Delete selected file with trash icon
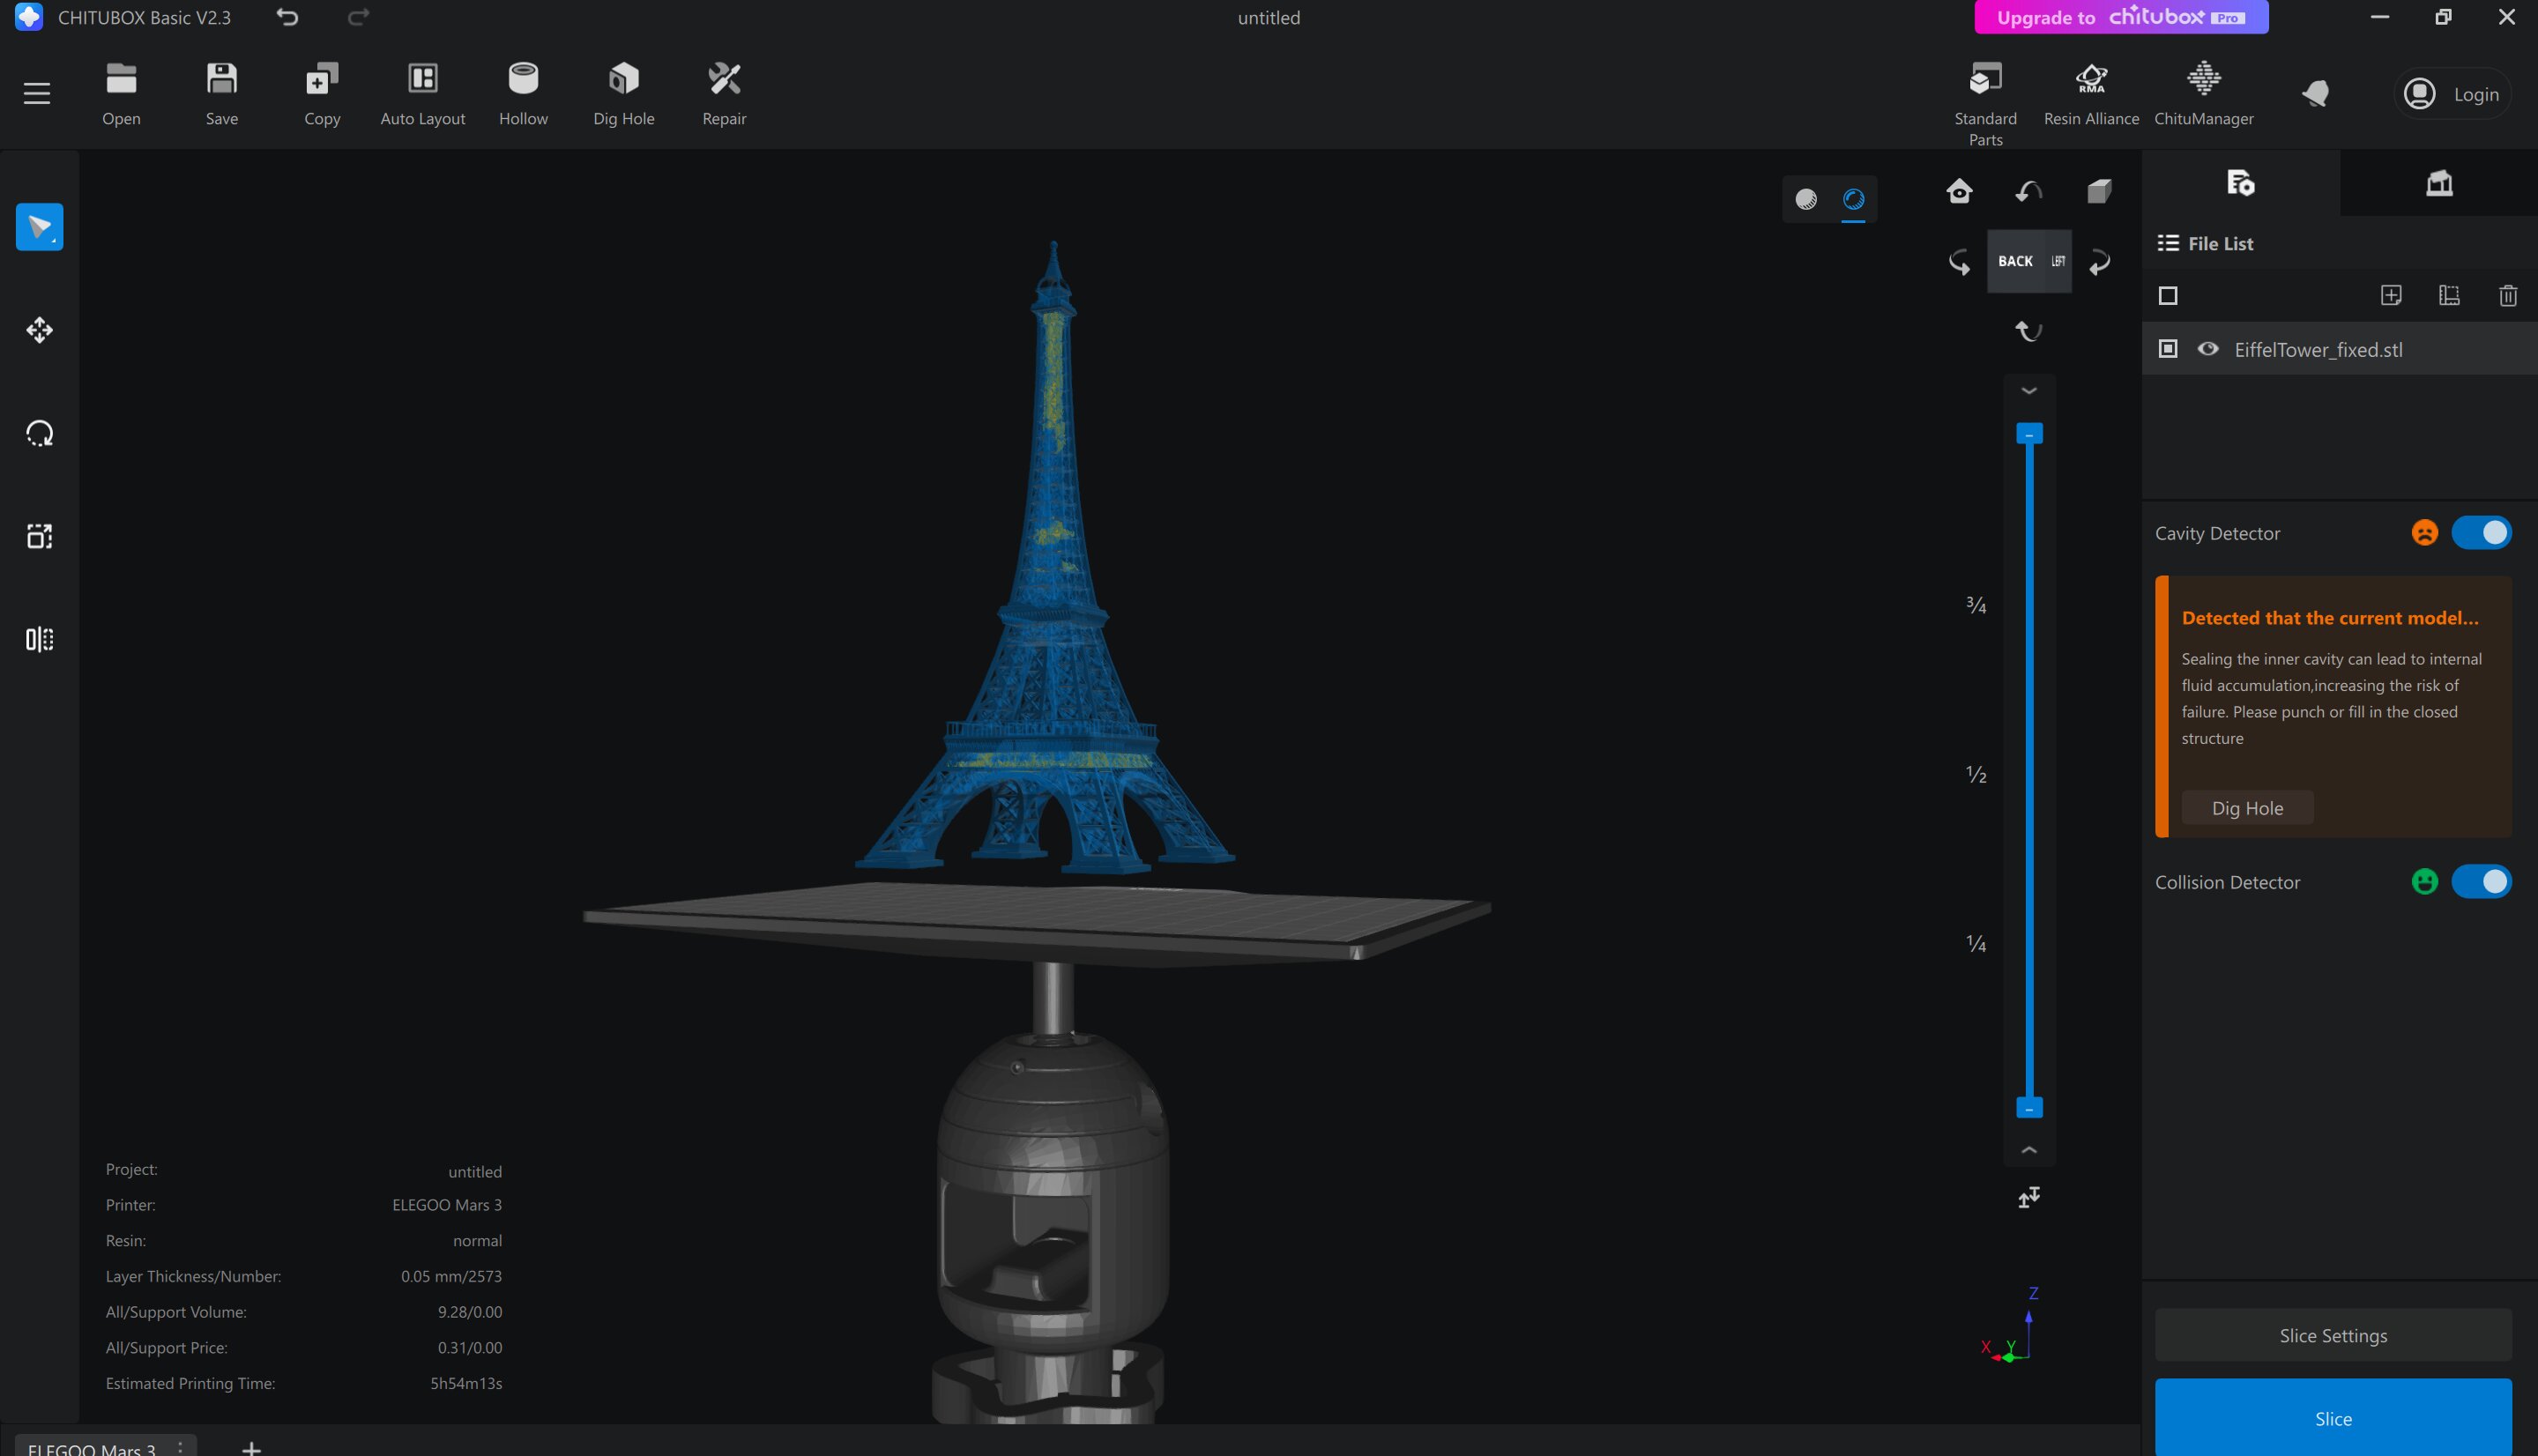 pos(2507,295)
